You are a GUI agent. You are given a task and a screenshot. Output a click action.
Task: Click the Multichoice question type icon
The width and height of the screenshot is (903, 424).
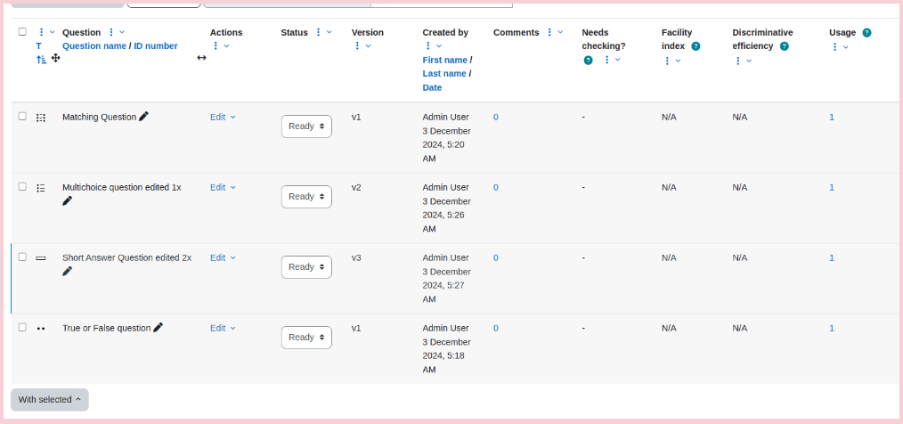[x=40, y=188]
